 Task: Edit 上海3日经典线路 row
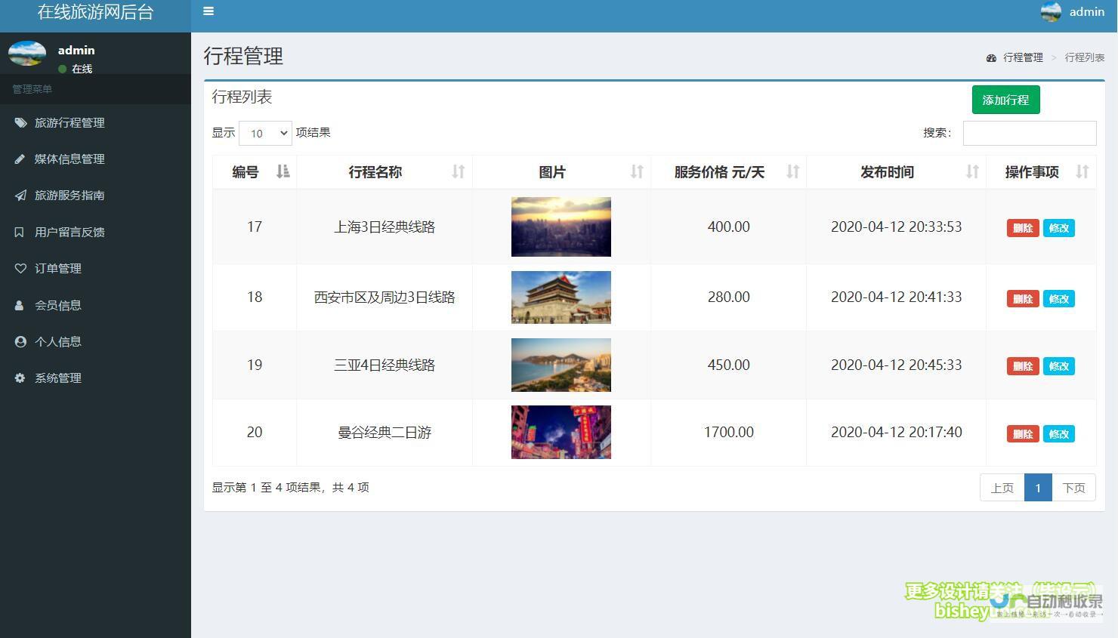pyautogui.click(x=1058, y=228)
